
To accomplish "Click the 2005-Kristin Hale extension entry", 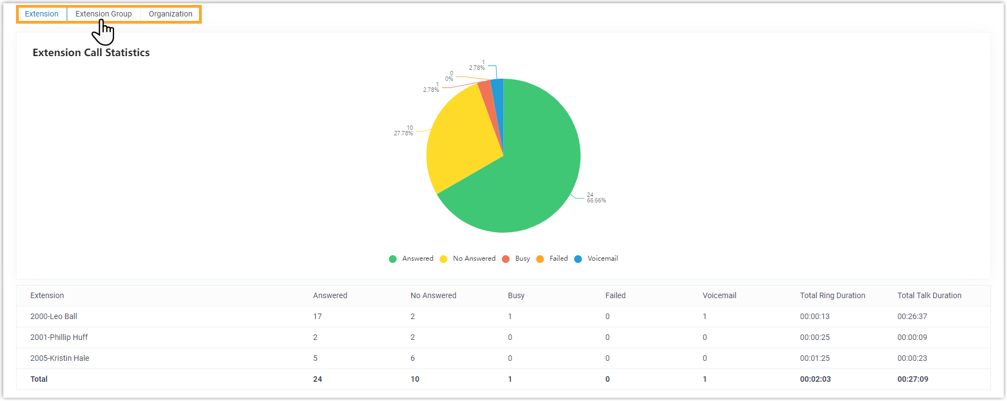I will pyautogui.click(x=60, y=358).
